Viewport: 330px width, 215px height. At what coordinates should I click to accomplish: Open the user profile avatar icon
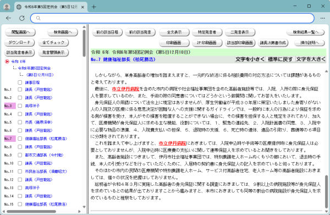click(7, 7)
